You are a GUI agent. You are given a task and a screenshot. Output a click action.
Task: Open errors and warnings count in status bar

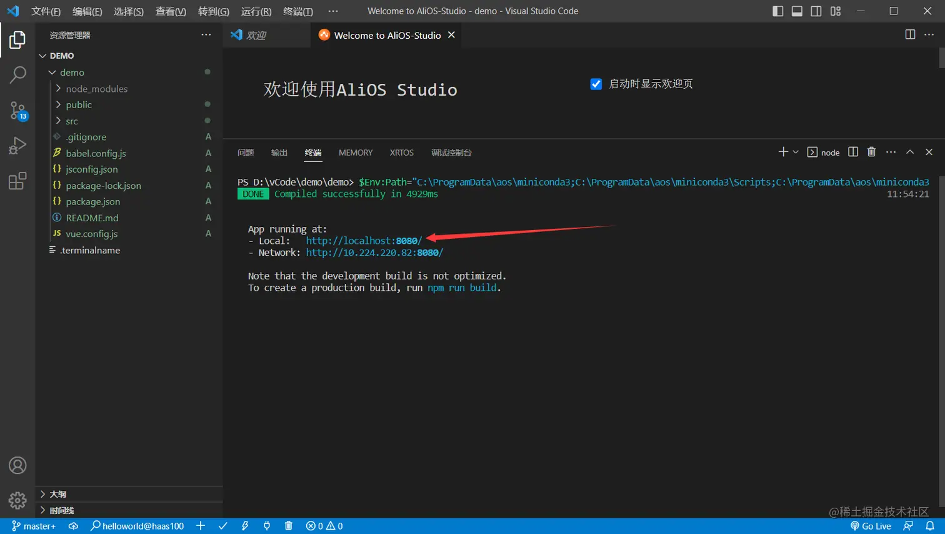(x=324, y=526)
